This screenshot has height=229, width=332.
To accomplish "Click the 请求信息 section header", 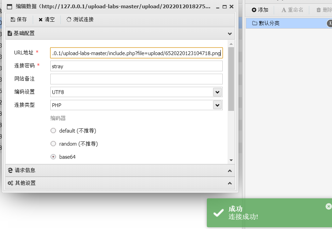I will pyautogui.click(x=120, y=170).
